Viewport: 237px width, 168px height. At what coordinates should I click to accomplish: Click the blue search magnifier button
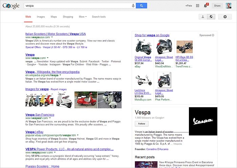click(x=141, y=6)
